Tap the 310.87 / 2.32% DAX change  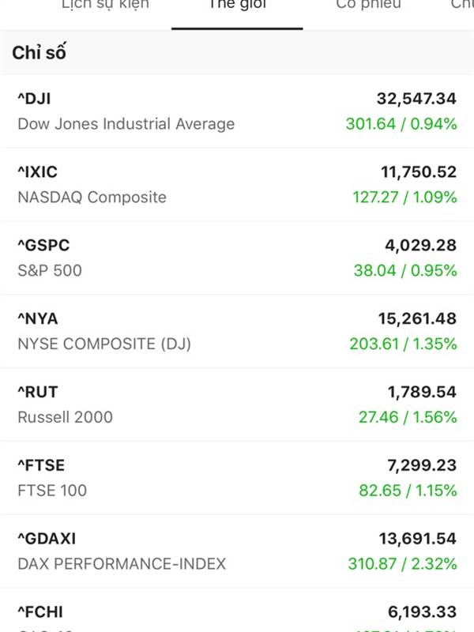coord(402,564)
